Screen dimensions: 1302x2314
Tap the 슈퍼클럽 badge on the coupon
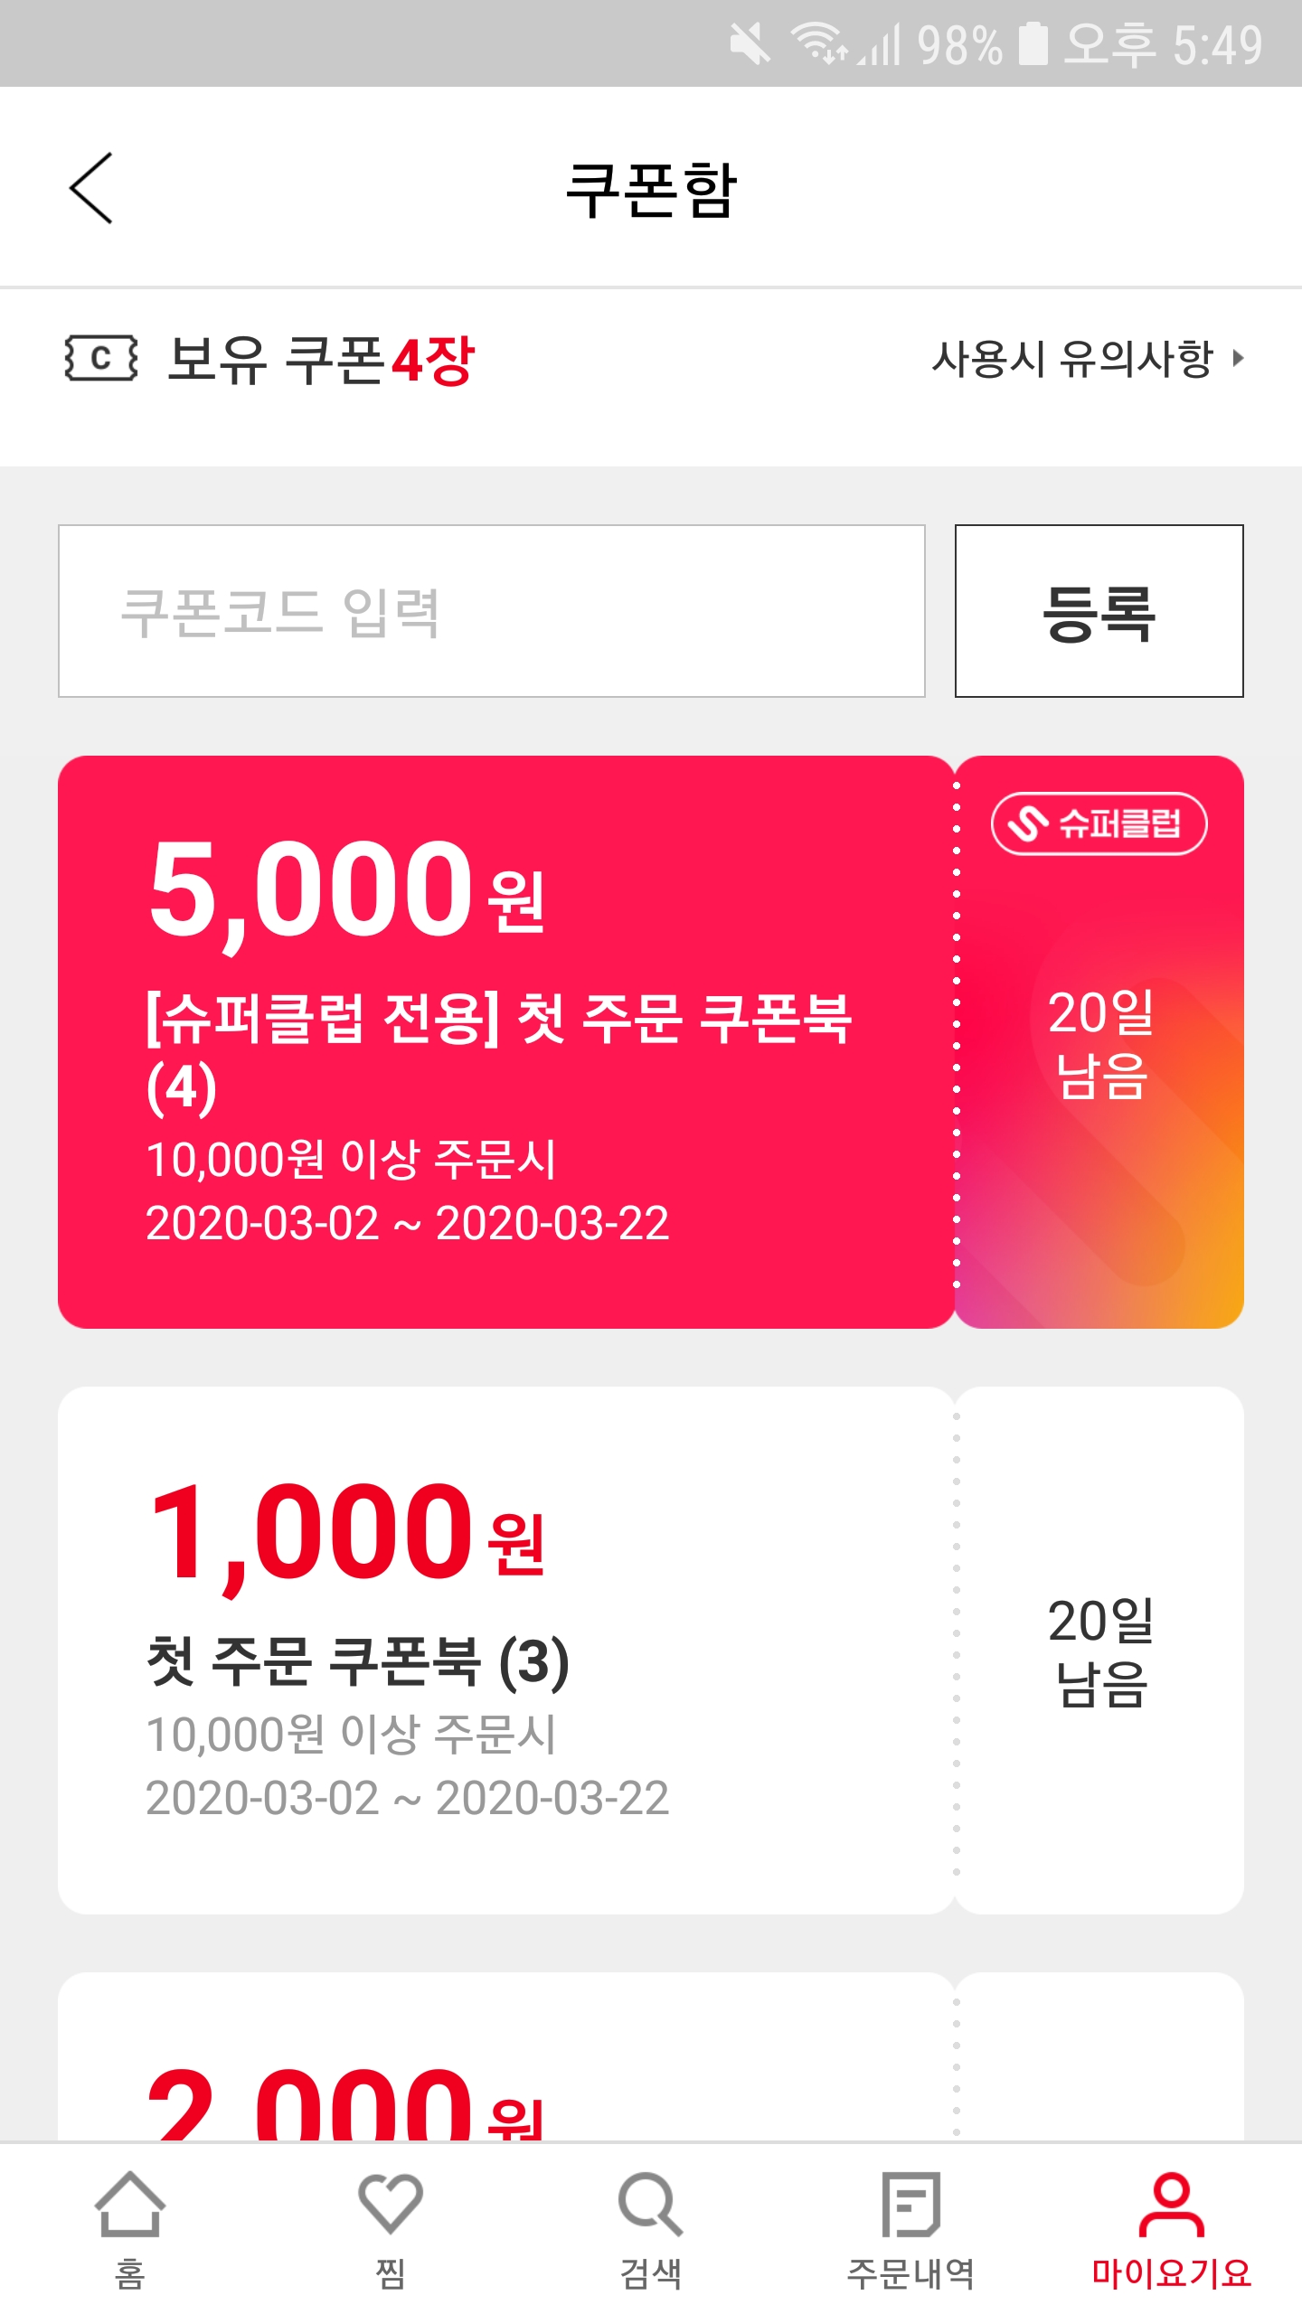click(1099, 823)
